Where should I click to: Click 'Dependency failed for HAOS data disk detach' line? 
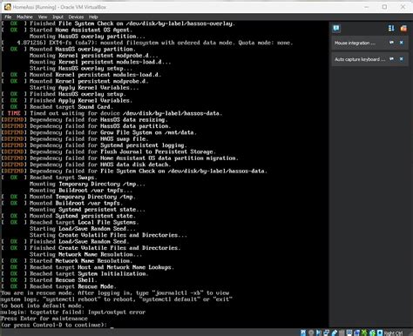coord(86,165)
